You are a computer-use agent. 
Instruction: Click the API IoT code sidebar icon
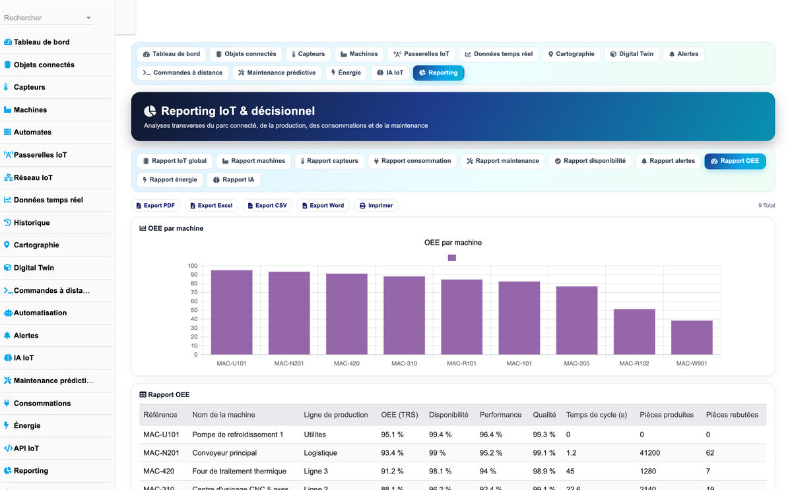pos(8,448)
